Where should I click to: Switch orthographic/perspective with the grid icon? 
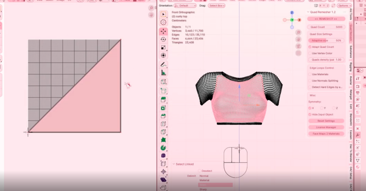pyautogui.click(x=298, y=53)
